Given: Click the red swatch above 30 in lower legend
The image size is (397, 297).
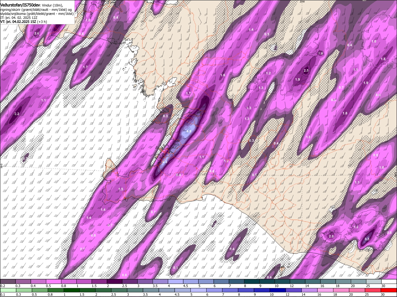Looking at the screenshot, I should click(x=389, y=290).
